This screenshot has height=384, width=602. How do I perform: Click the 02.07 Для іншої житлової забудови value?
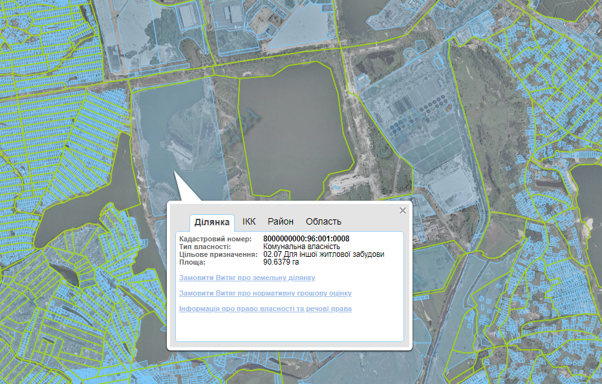pyautogui.click(x=324, y=254)
